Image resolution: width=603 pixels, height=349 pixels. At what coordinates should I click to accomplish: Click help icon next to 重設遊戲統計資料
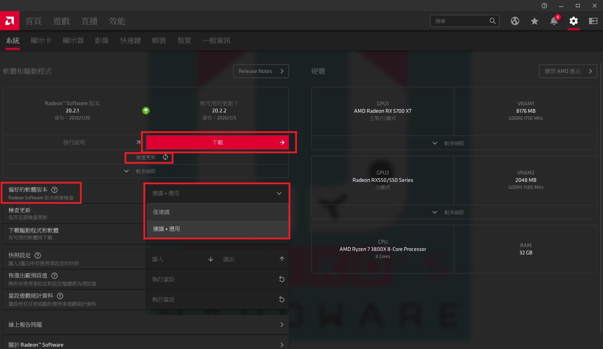click(60, 296)
